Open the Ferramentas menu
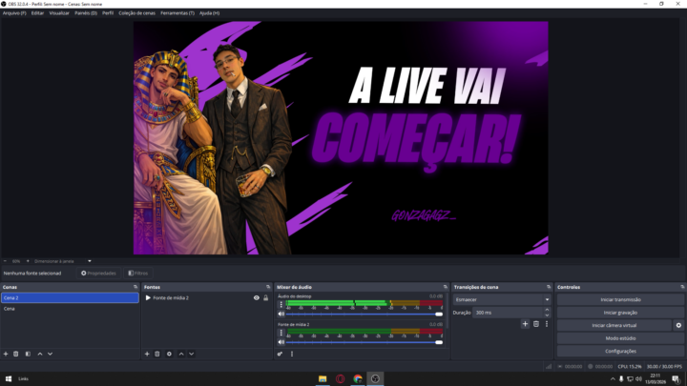 click(177, 13)
